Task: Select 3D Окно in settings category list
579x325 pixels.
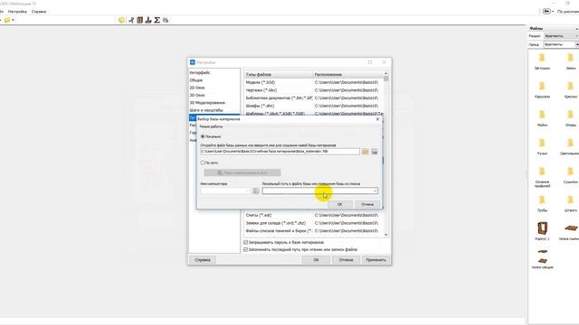Action: click(x=197, y=95)
